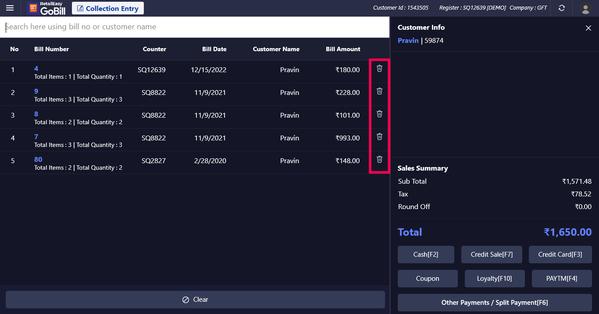Click the Bill Date column header
Viewport: 599px width, 314px height.
214,49
